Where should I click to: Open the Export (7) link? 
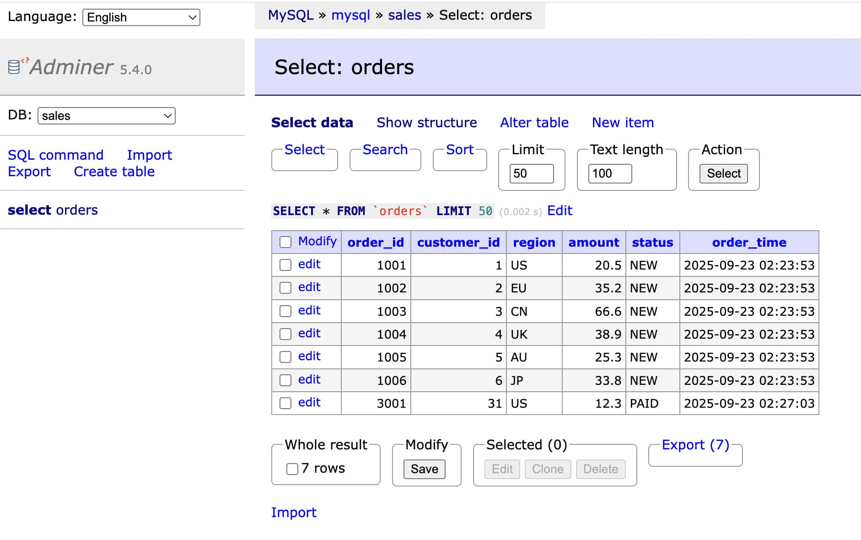tap(695, 445)
